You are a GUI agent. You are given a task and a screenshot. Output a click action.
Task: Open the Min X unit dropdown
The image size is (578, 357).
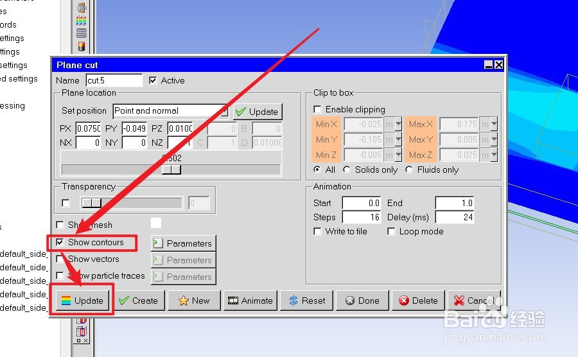[x=398, y=124]
